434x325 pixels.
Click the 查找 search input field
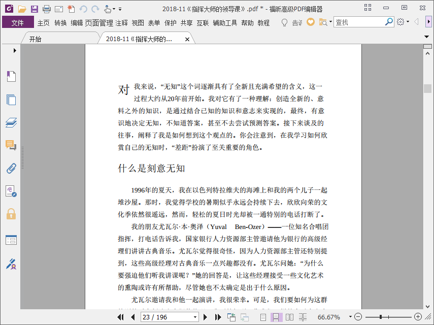click(359, 22)
